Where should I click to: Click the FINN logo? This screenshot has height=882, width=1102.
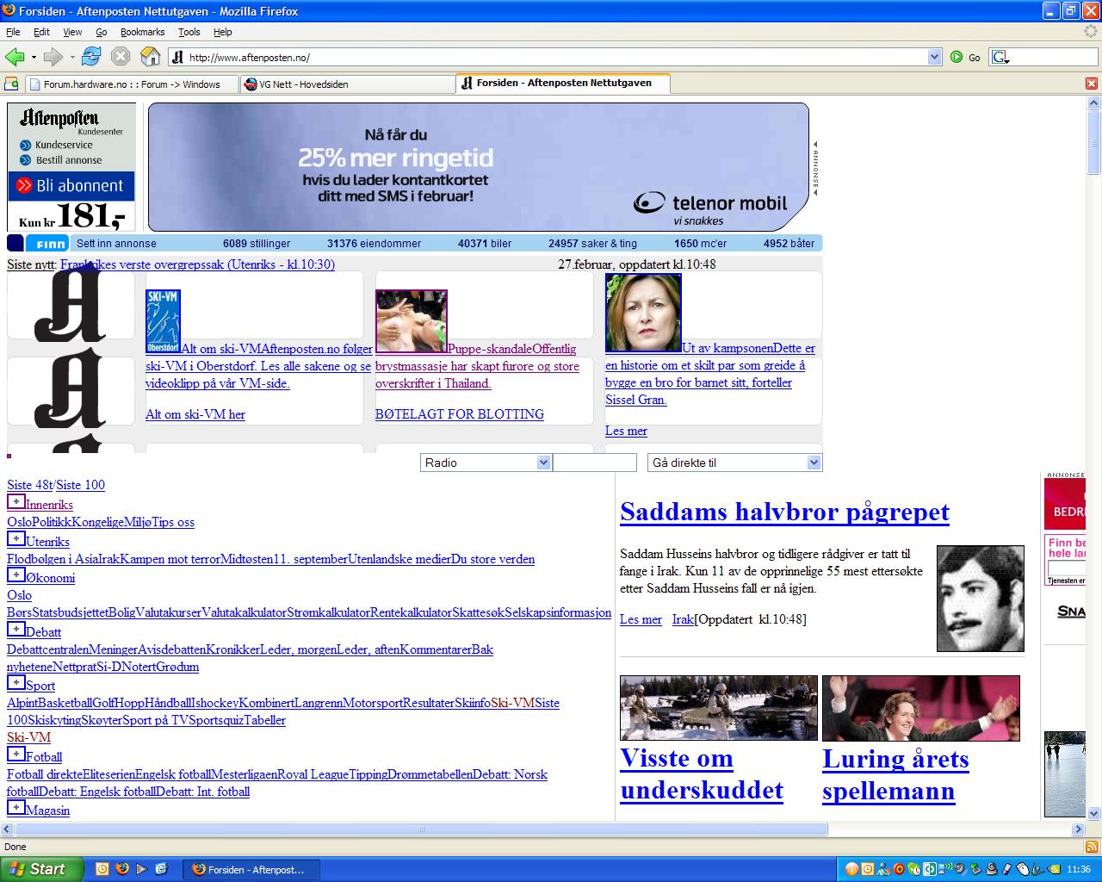[x=47, y=244]
